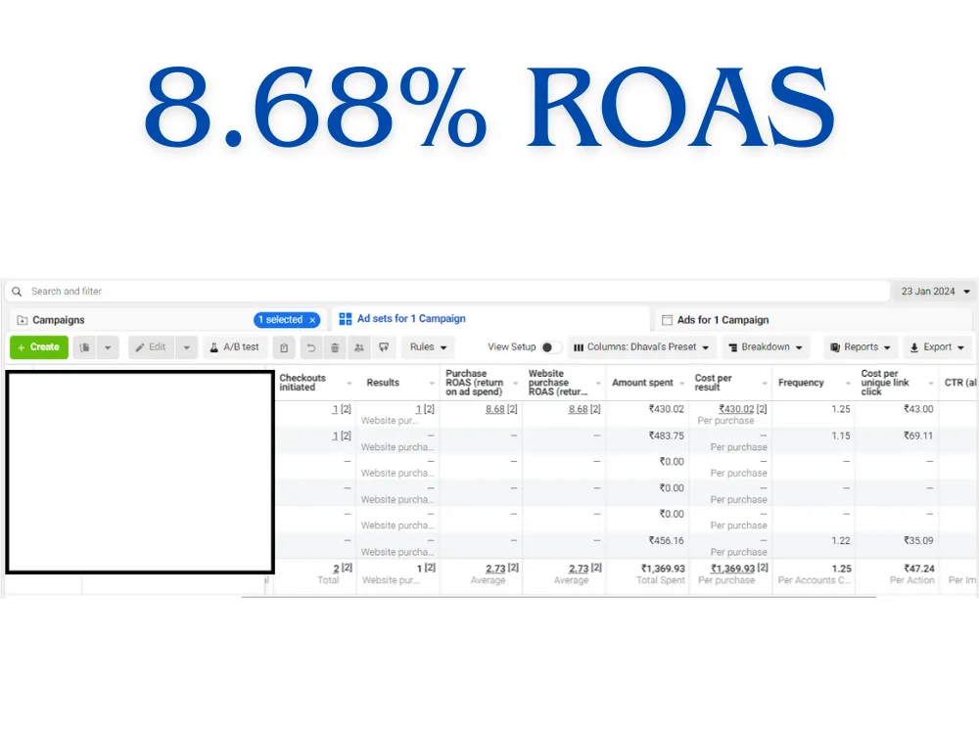Clear the '1 selected' chip with its x
The height and width of the screenshot is (734, 979).
pos(312,320)
